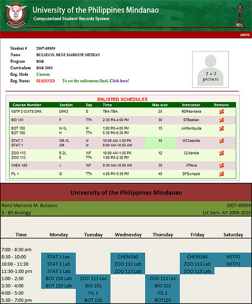
Task: Click the 'Click here!' link to finalize enlistment
Action: coord(119,81)
